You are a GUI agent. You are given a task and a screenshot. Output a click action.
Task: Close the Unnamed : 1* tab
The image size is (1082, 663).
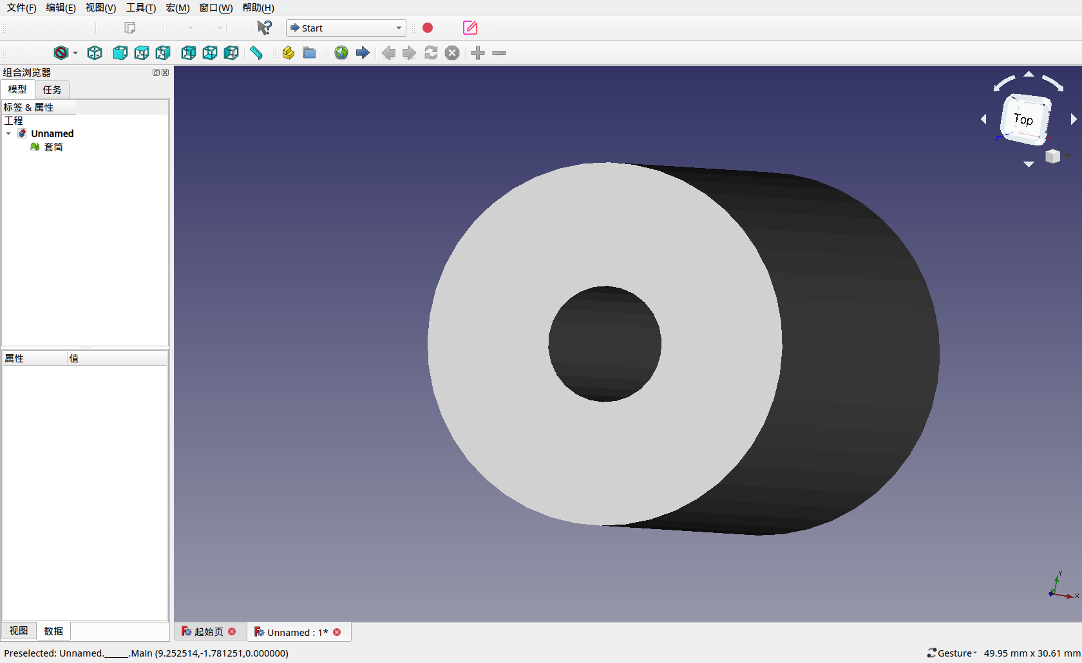point(337,632)
